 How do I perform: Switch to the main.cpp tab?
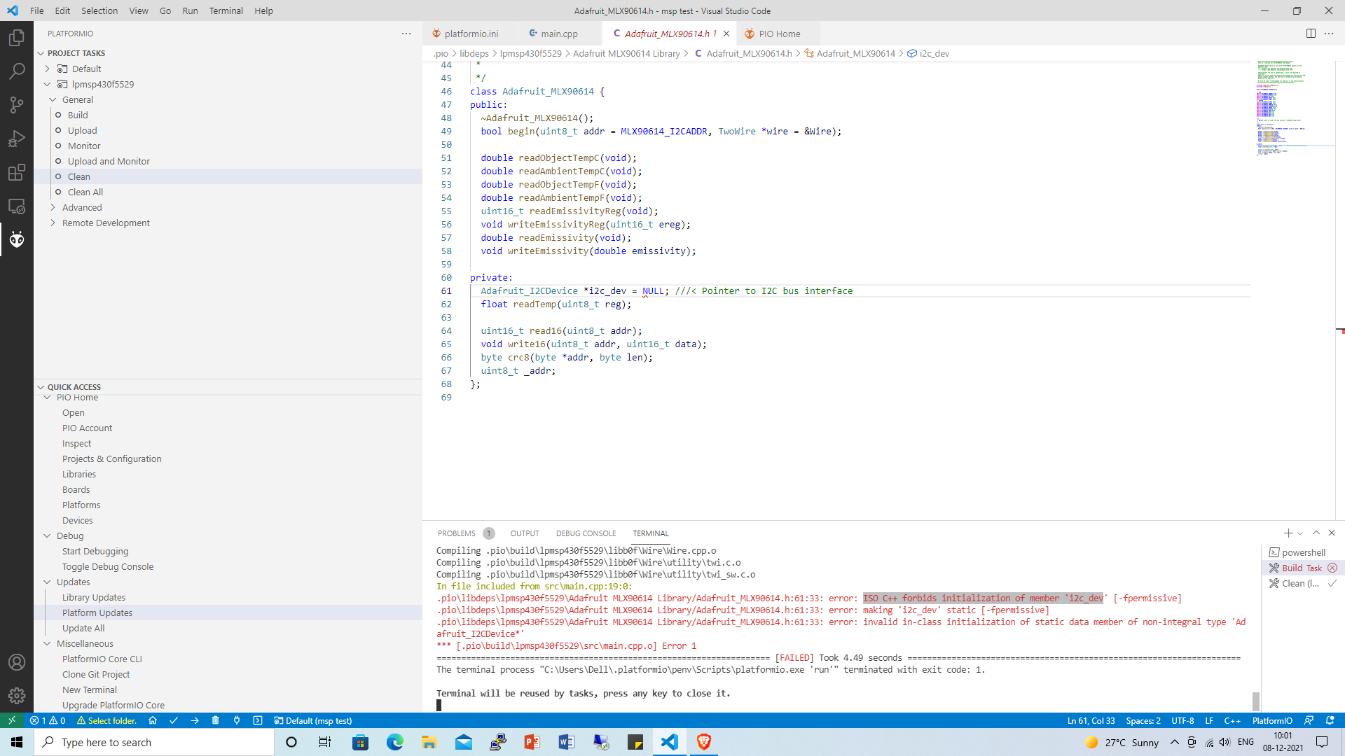click(559, 34)
